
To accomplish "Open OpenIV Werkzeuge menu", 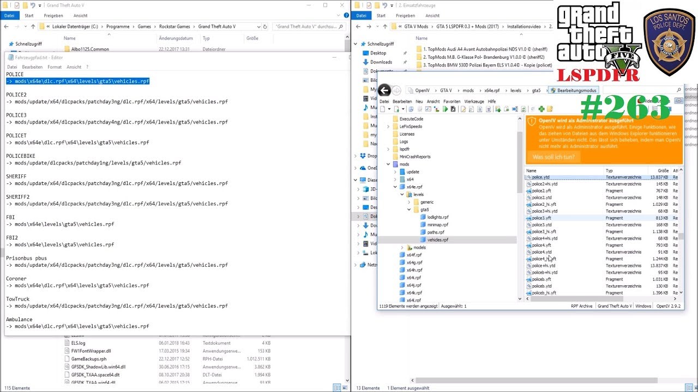I will [x=474, y=101].
